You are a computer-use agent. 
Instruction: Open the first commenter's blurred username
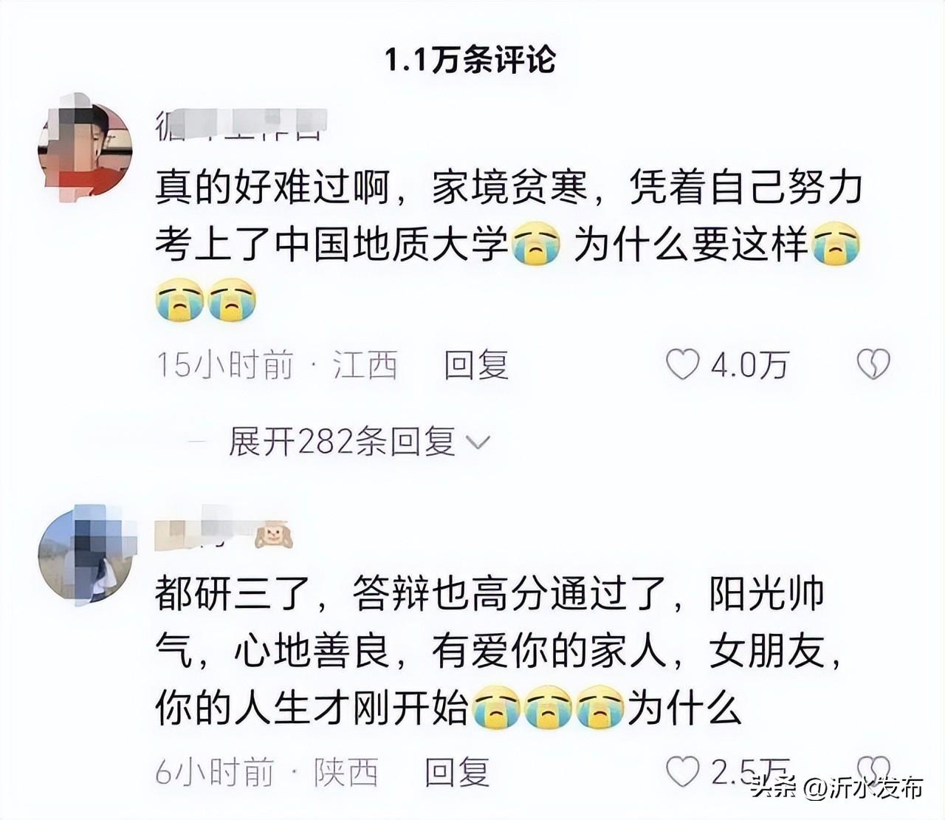[241, 125]
